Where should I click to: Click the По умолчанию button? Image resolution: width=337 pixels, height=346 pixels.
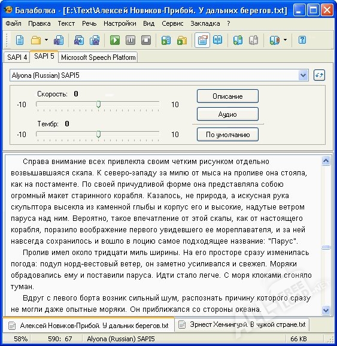pyautogui.click(x=227, y=134)
